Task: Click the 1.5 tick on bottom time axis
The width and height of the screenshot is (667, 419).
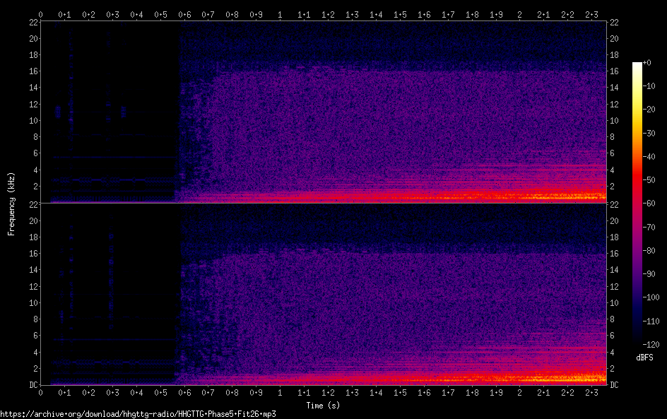Action: (400, 392)
